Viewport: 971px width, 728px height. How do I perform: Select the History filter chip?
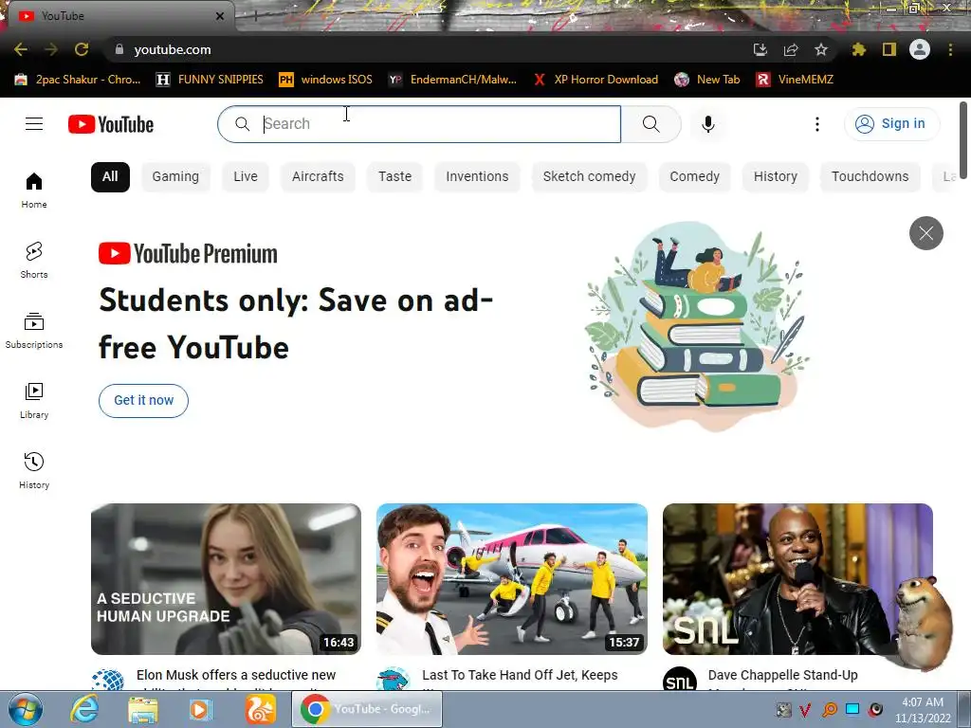pos(776,176)
